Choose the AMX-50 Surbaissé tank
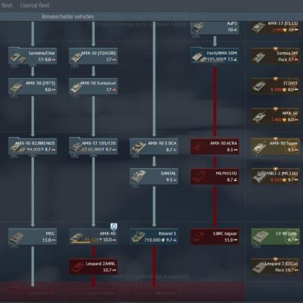Screen dimensions: 303x303 [93, 86]
